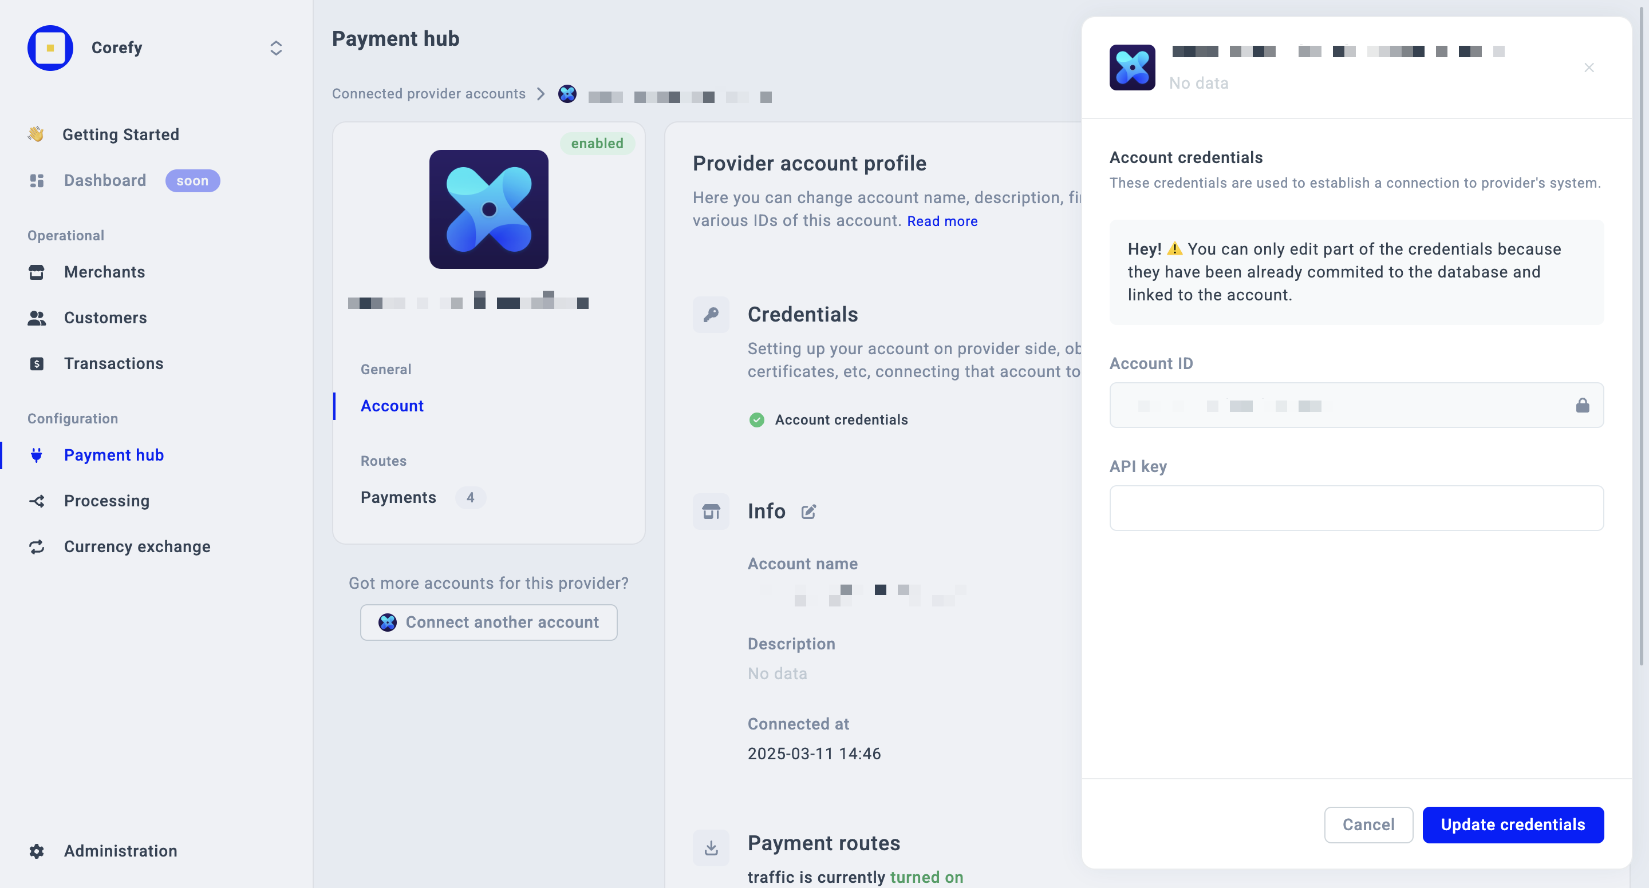Expand the Corefy organization switcher

click(x=276, y=48)
